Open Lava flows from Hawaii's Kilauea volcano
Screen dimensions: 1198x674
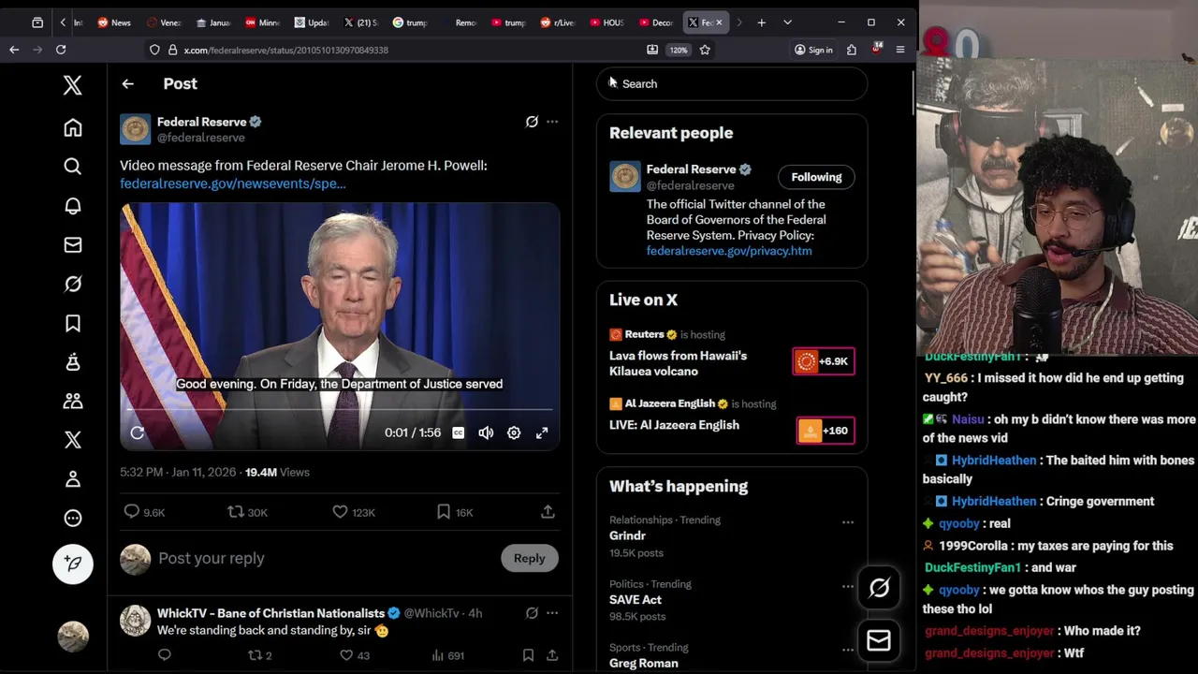(678, 363)
